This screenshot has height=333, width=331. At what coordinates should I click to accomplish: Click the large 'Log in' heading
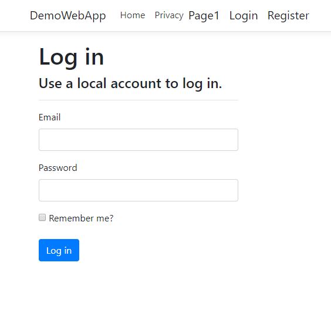point(72,57)
